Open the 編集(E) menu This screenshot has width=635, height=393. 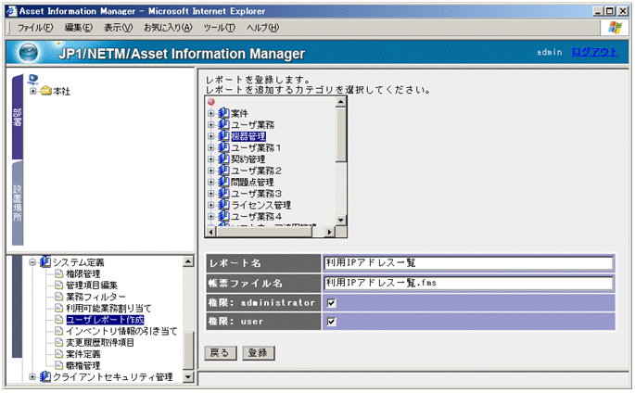(79, 28)
